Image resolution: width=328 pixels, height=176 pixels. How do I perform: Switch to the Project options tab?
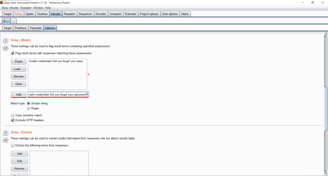pos(149,14)
